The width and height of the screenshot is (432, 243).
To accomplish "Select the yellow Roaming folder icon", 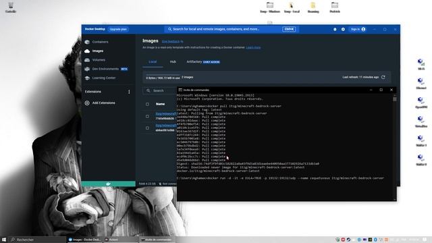I will pyautogui.click(x=313, y=7).
